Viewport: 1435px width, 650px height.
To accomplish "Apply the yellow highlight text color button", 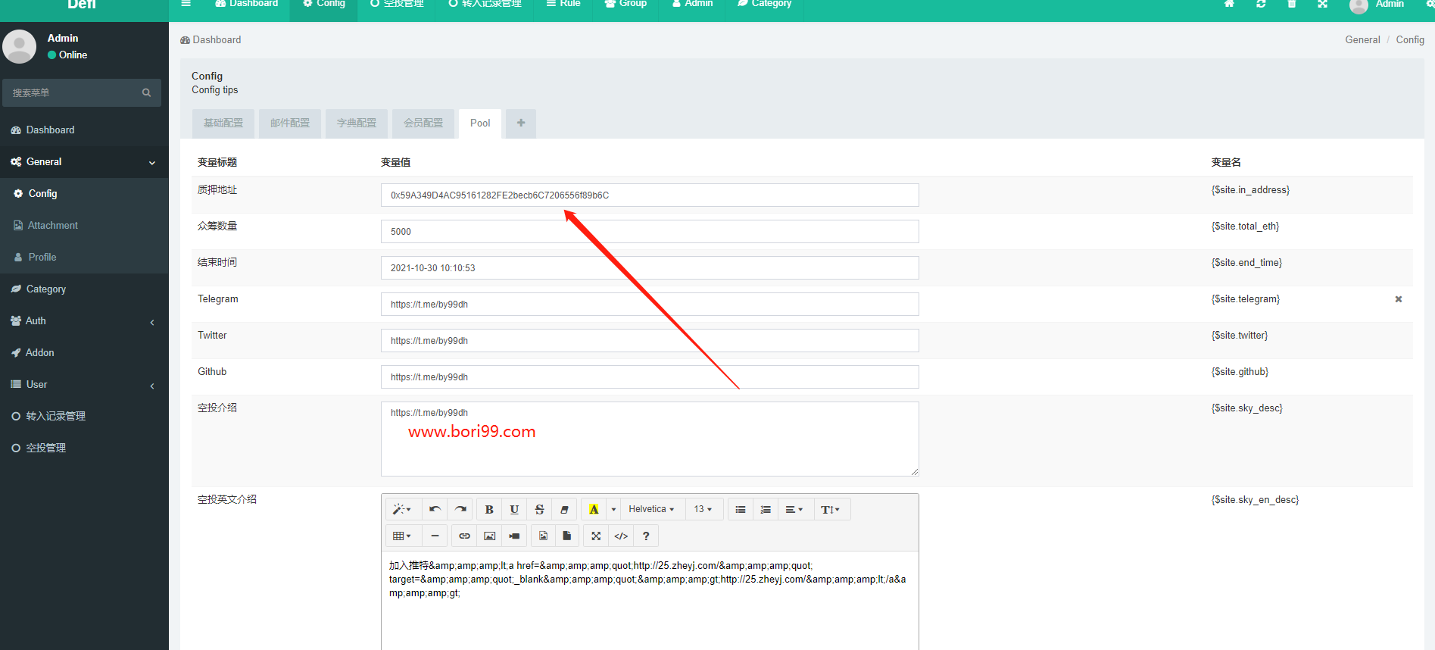I will click(x=594, y=509).
